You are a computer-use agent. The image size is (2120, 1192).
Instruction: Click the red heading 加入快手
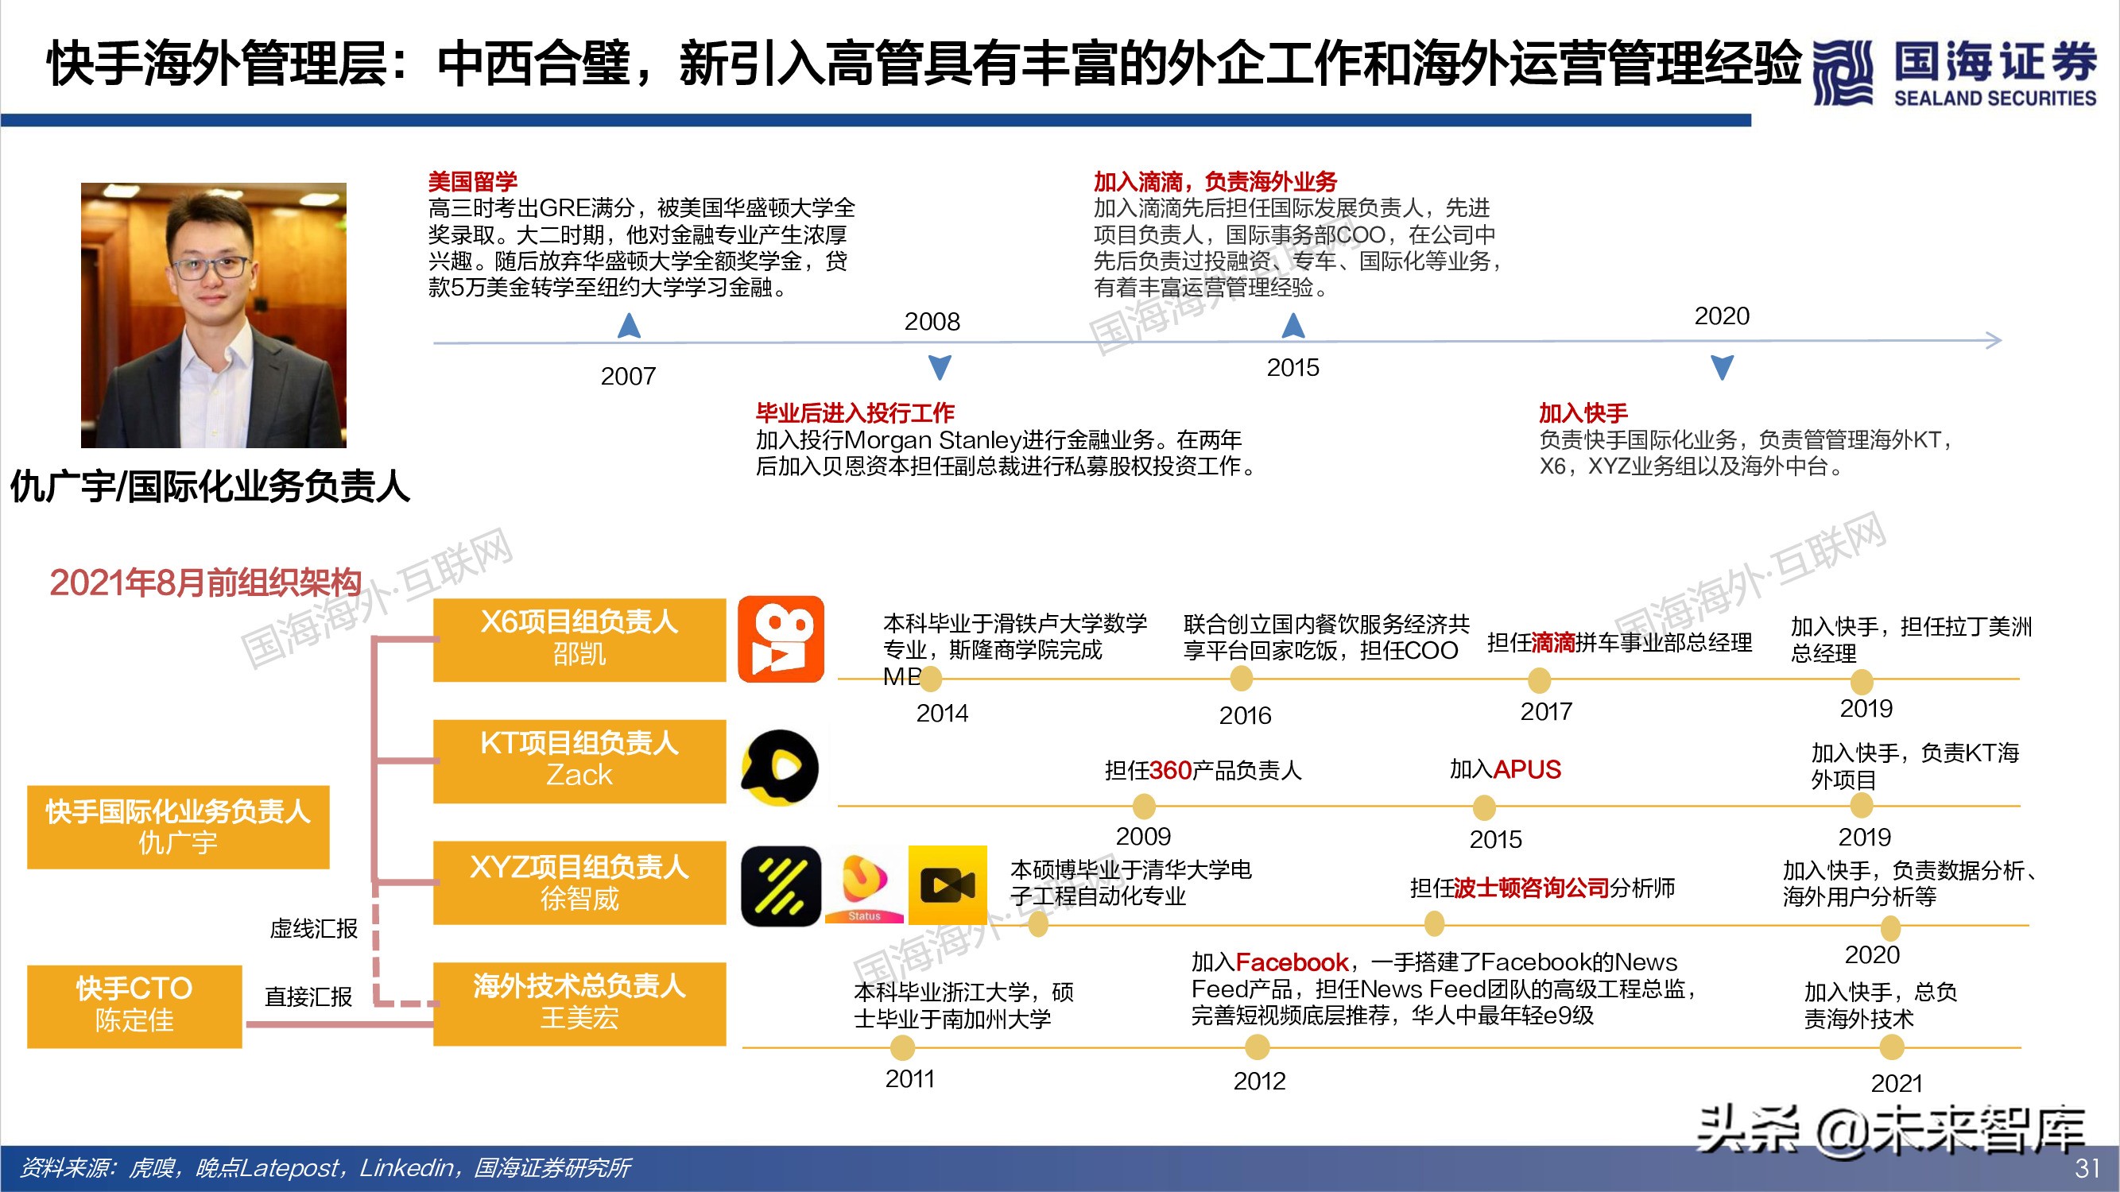1583,412
